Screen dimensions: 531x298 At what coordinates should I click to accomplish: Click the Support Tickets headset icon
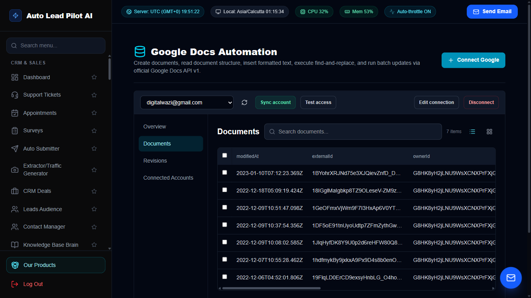(15, 95)
